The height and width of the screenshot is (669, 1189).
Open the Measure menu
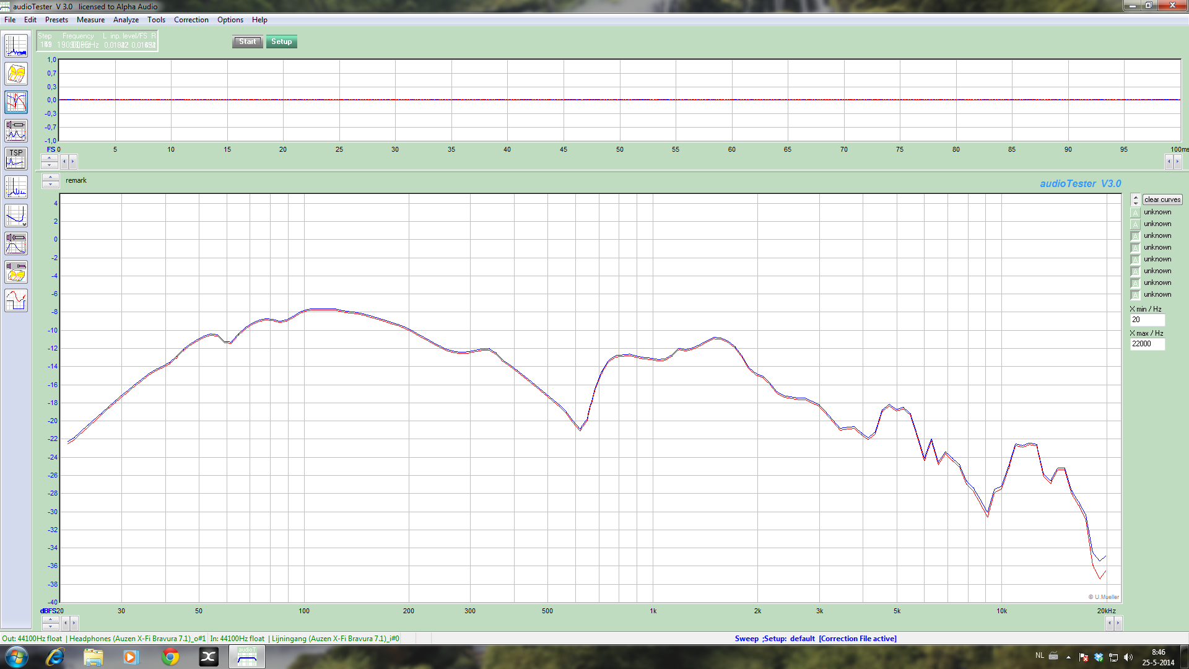pyautogui.click(x=90, y=20)
